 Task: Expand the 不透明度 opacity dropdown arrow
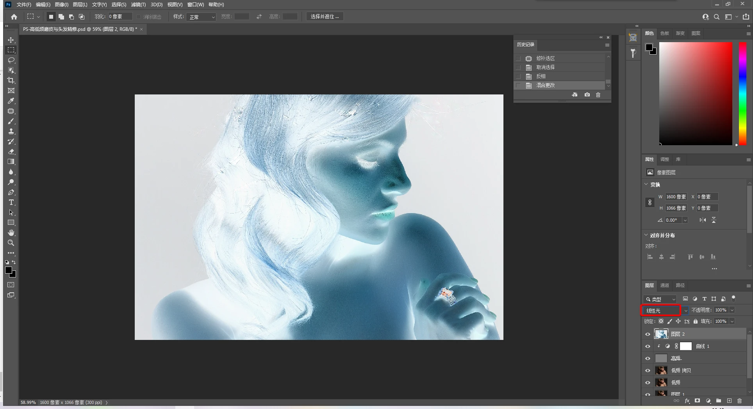click(732, 310)
